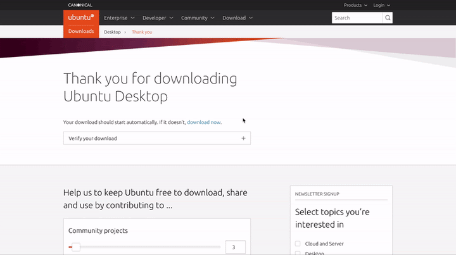The image size is (456, 255).
Task: Click the Thank you for downloading heading
Action: (150, 87)
